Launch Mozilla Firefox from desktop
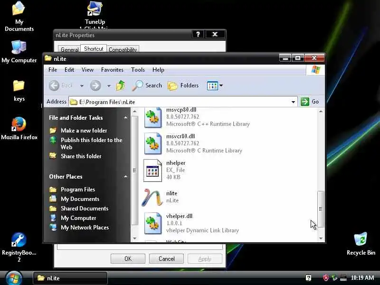This screenshot has width=380, height=285. pos(19,128)
